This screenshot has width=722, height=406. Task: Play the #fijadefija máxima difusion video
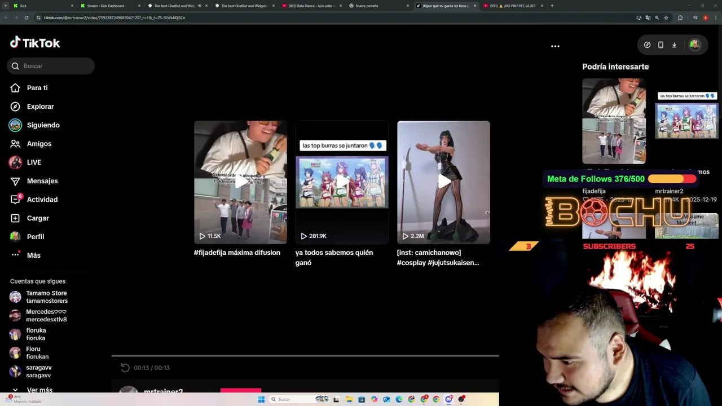[x=240, y=182]
